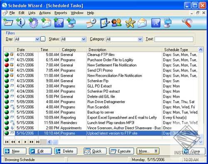Click the blue letter A icon without plus
The width and height of the screenshot is (208, 164).
[x=156, y=23]
